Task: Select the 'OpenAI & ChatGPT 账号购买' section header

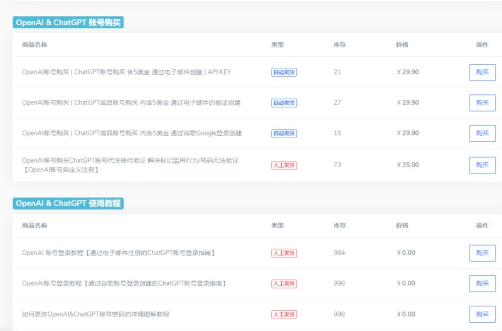Action: point(68,23)
